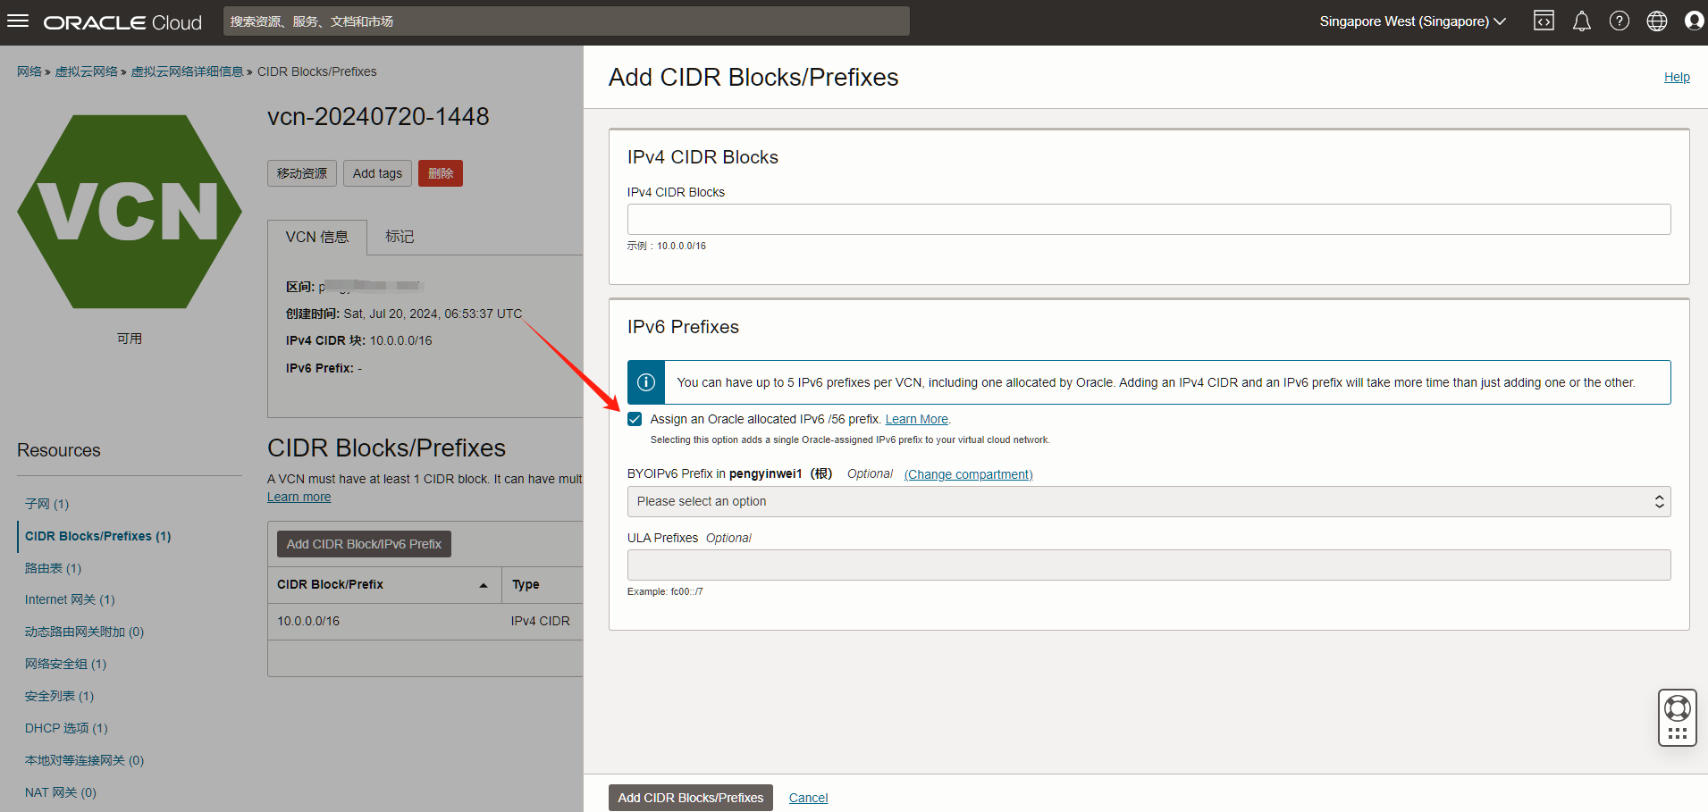
Task: Click the Cancel link
Action: tap(808, 798)
